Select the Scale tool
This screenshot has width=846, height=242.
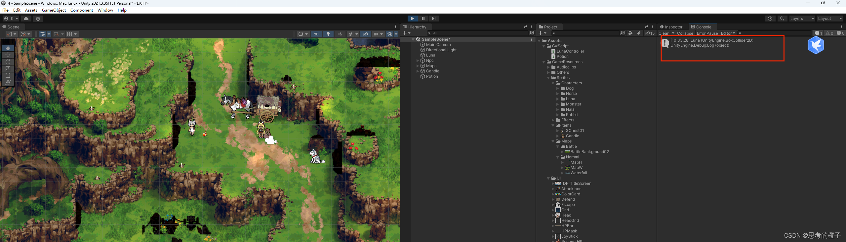tap(8, 69)
